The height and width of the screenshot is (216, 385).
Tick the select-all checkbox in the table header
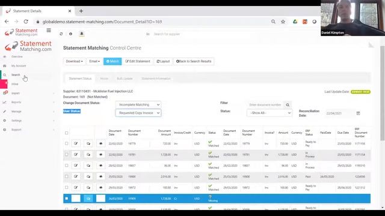tap(67, 133)
